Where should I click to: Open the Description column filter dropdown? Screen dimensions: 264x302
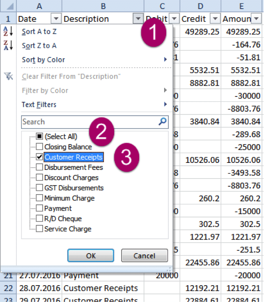(138, 19)
